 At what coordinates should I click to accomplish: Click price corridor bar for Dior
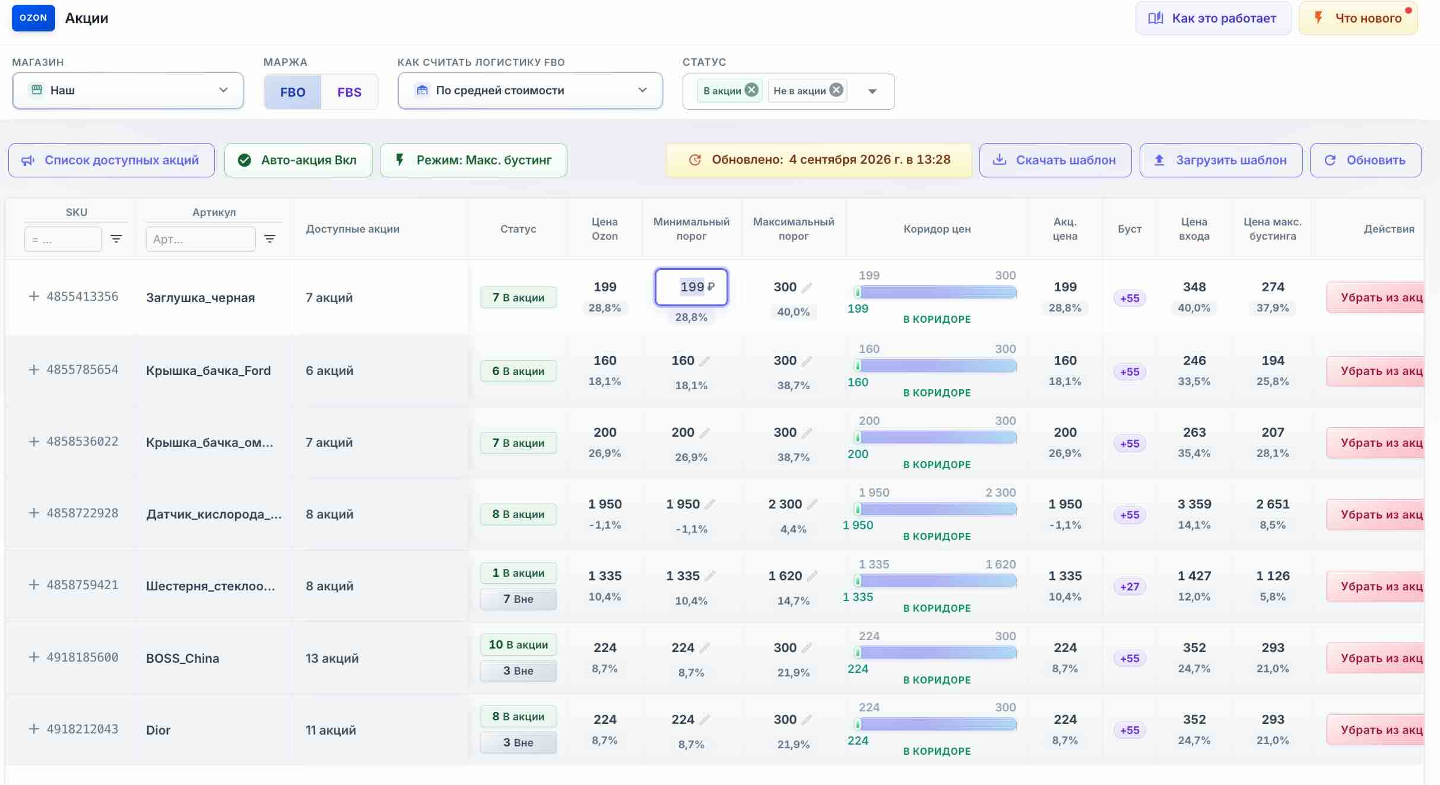936,724
